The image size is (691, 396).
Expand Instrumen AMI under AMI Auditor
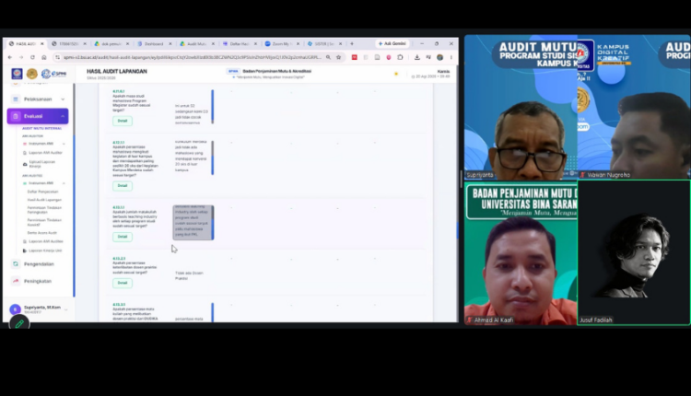coord(64,144)
